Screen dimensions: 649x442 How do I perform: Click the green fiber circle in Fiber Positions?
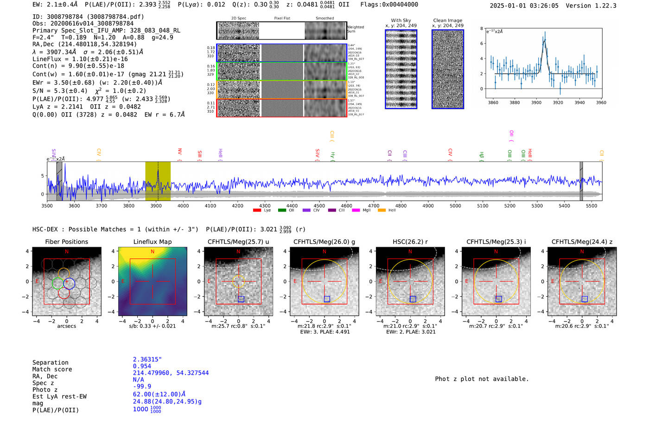coord(58,283)
